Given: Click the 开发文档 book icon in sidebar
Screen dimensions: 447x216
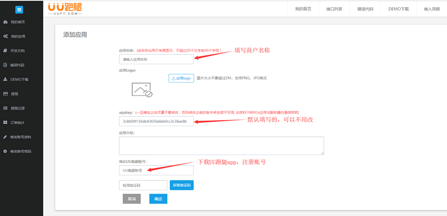Looking at the screenshot, I should pyautogui.click(x=5, y=51).
